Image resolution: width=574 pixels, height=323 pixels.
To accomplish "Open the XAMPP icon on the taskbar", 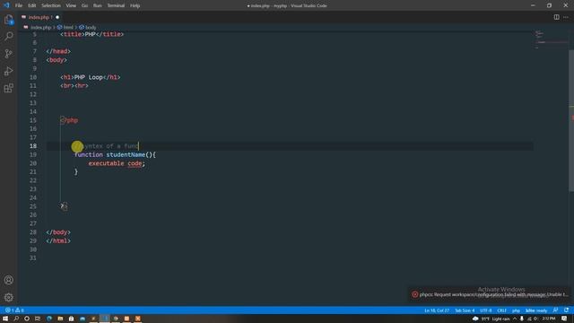I will pyautogui.click(x=137, y=319).
